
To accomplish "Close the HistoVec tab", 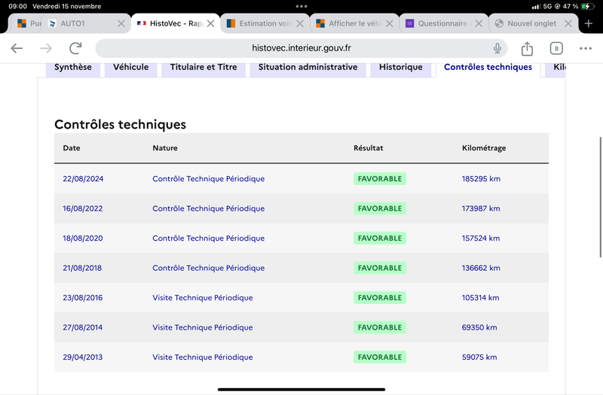I will [x=210, y=23].
